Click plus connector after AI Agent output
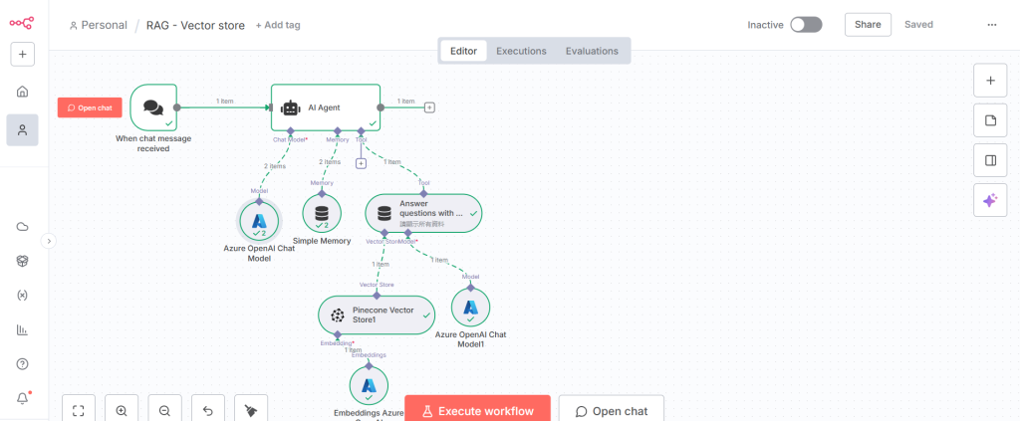1020x421 pixels. click(429, 106)
